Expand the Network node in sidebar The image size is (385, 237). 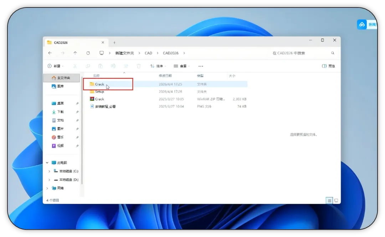coord(47,188)
